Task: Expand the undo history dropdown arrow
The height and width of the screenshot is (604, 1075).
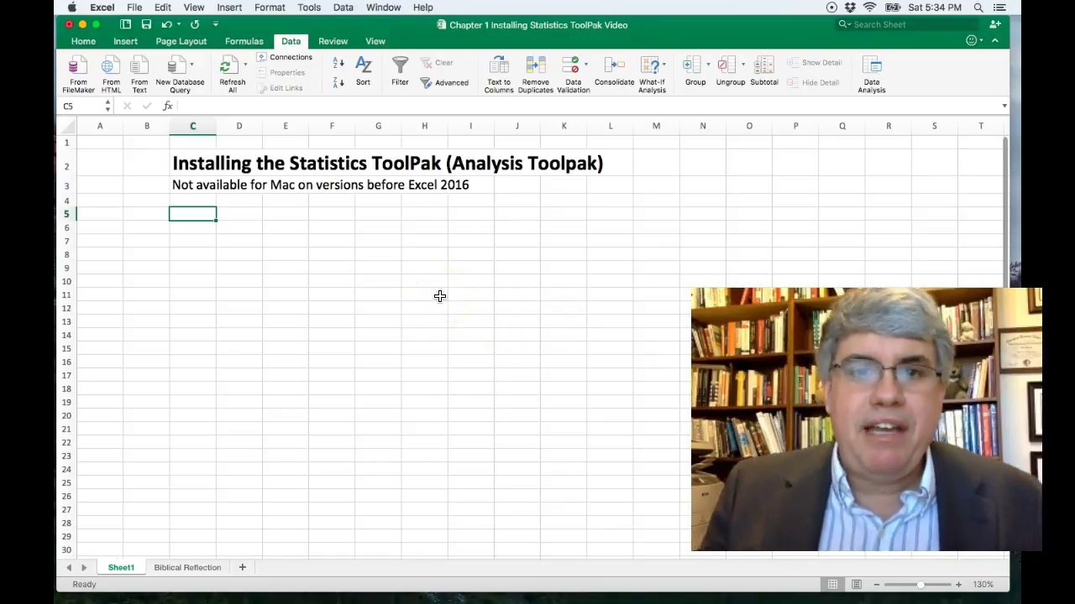Action: click(x=179, y=24)
